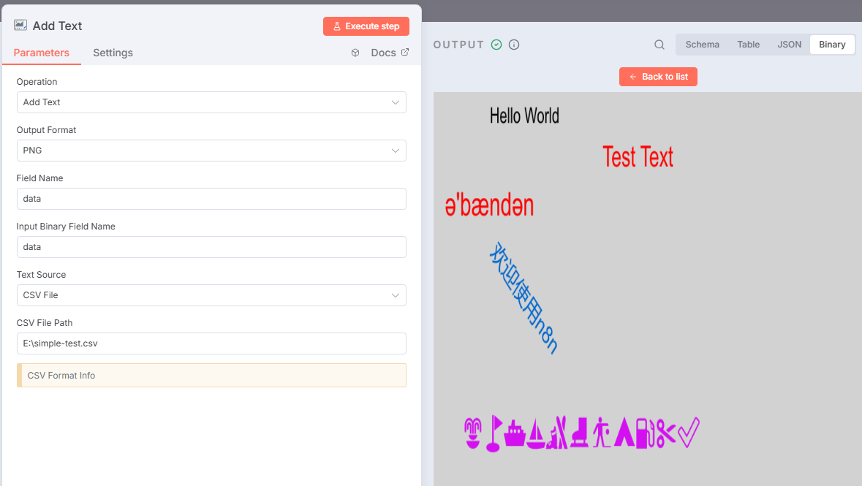Switch to the Settings tab
862x486 pixels.
coord(113,53)
